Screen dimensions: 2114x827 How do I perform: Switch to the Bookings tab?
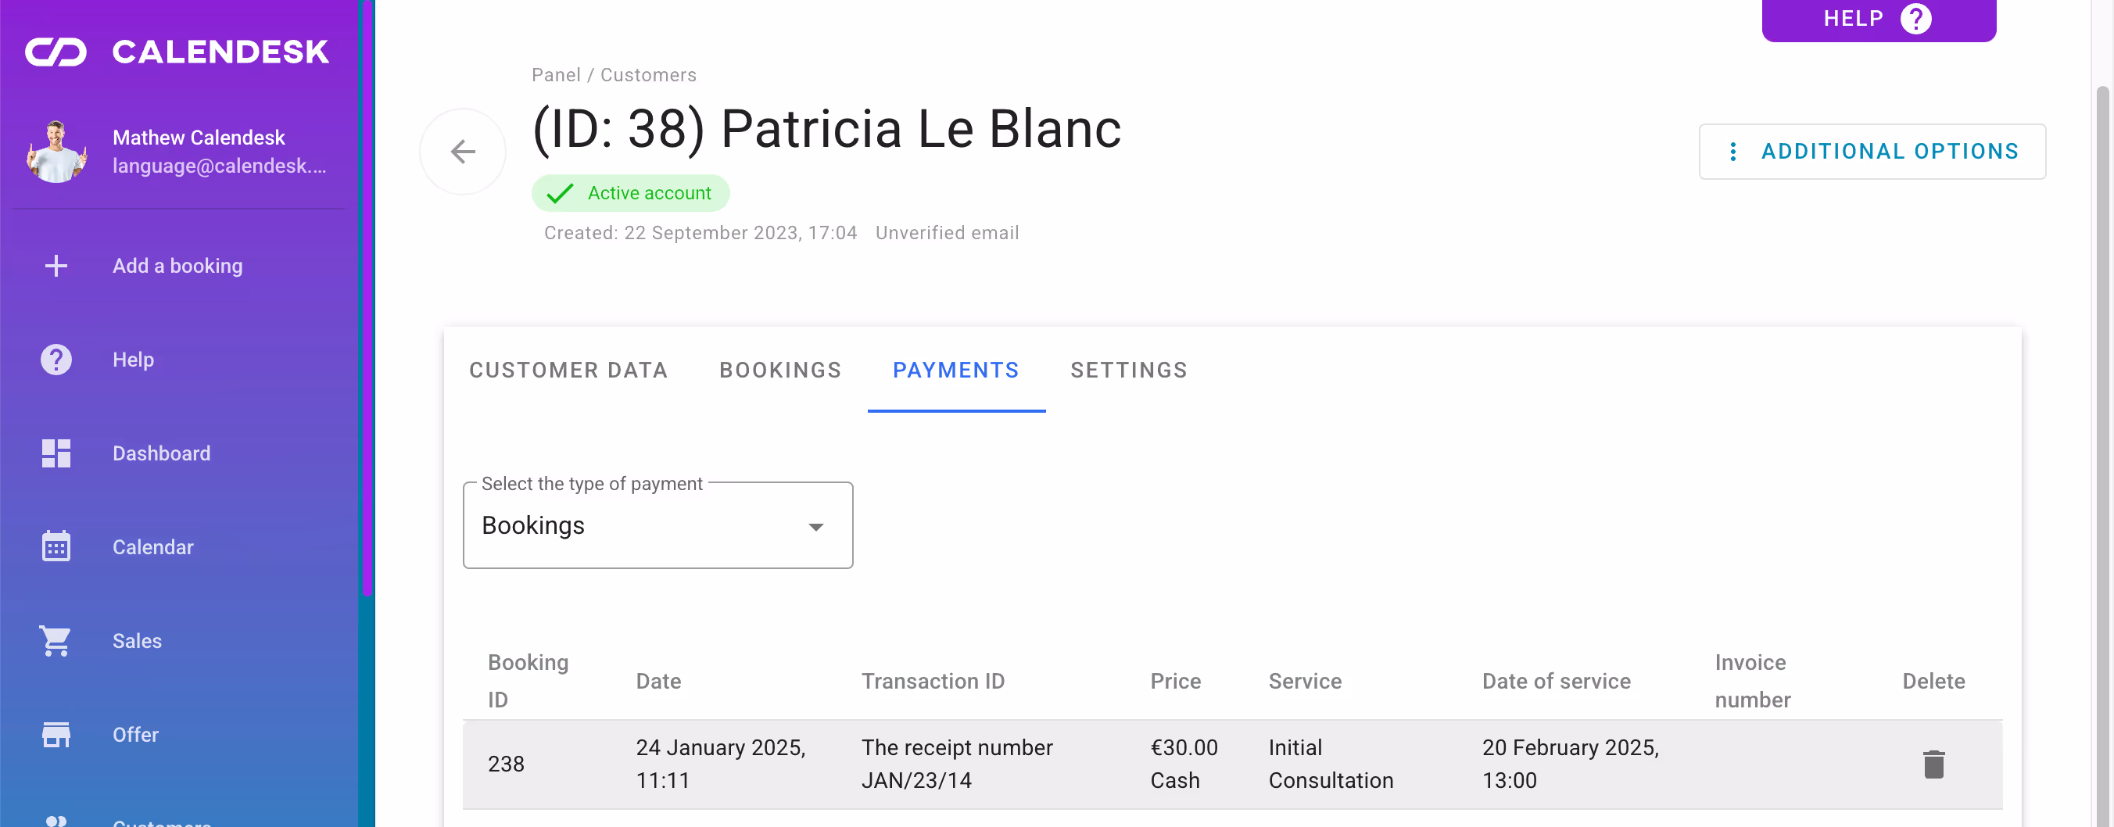(780, 370)
